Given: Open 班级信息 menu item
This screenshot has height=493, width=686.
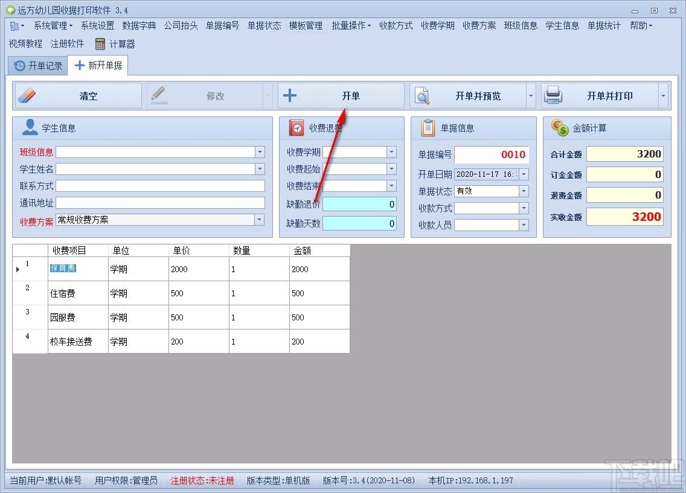Looking at the screenshot, I should click(521, 26).
